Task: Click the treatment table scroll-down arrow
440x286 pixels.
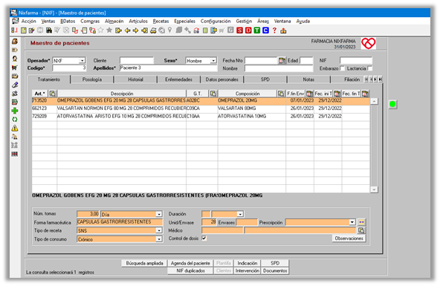Action: coord(374,189)
